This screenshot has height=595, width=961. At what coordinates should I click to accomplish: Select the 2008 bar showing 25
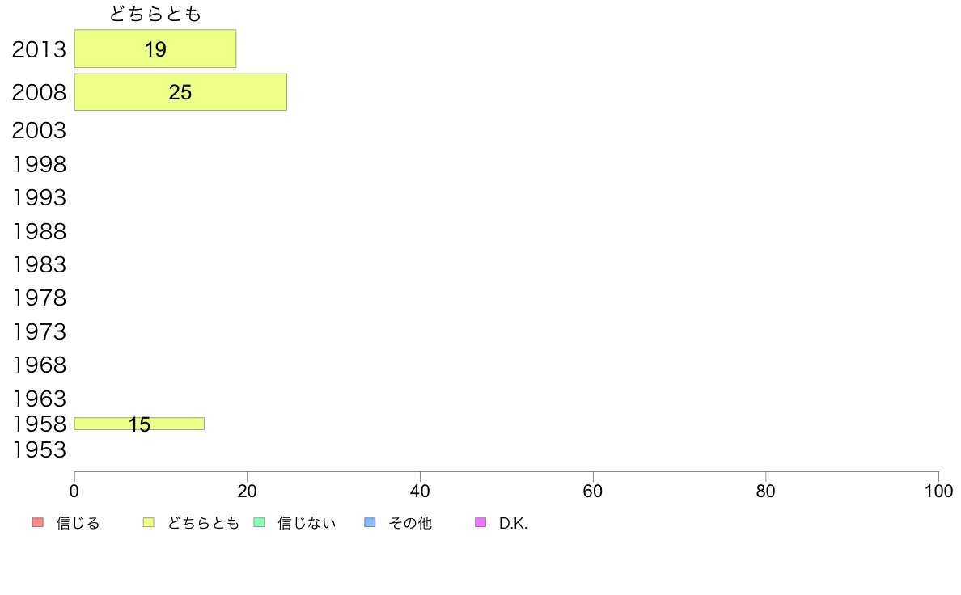180,92
